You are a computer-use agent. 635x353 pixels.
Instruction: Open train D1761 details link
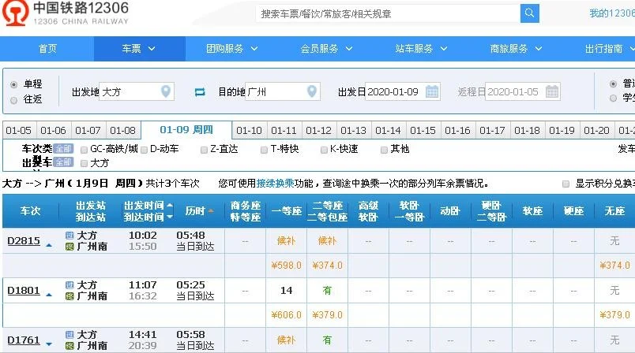(x=24, y=340)
